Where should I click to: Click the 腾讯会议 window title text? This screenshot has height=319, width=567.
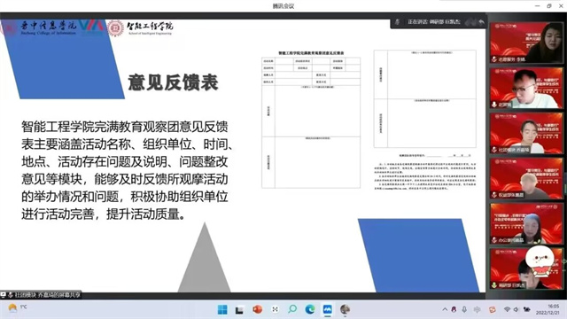point(283,6)
